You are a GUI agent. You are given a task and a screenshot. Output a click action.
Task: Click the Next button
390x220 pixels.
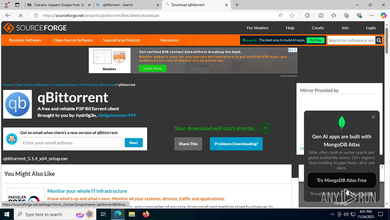pos(134,143)
